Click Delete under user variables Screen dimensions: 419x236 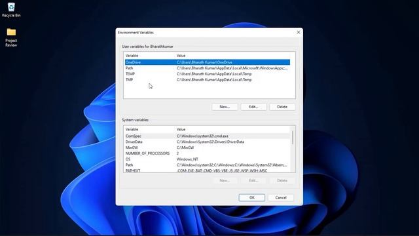tap(282, 107)
